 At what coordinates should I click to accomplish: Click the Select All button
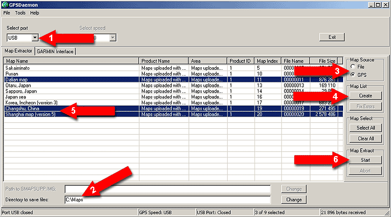pyautogui.click(x=366, y=128)
